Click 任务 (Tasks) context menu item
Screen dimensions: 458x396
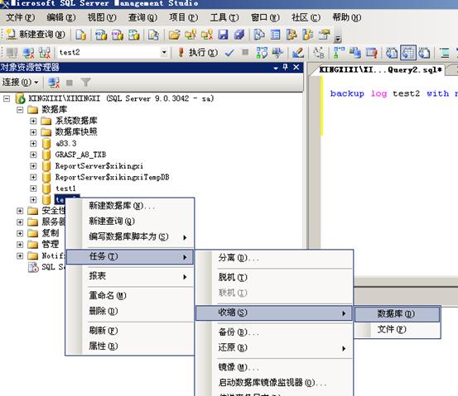pyautogui.click(x=130, y=256)
